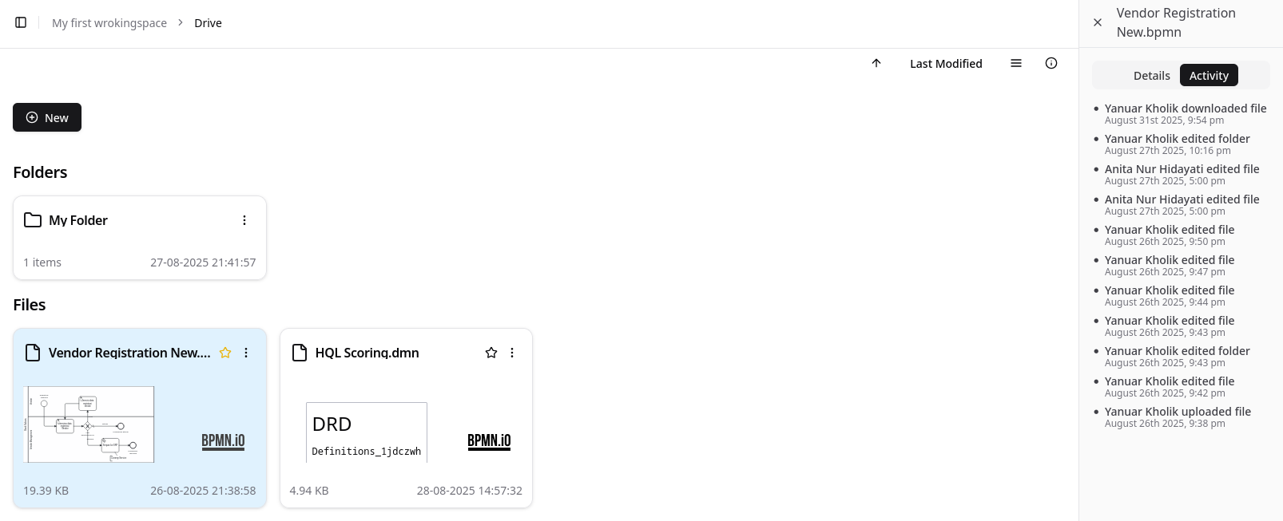
Task: Open My Folder three-dot options menu
Action: tap(244, 220)
